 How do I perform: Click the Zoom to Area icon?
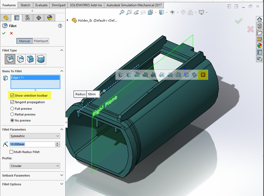tap(128, 12)
